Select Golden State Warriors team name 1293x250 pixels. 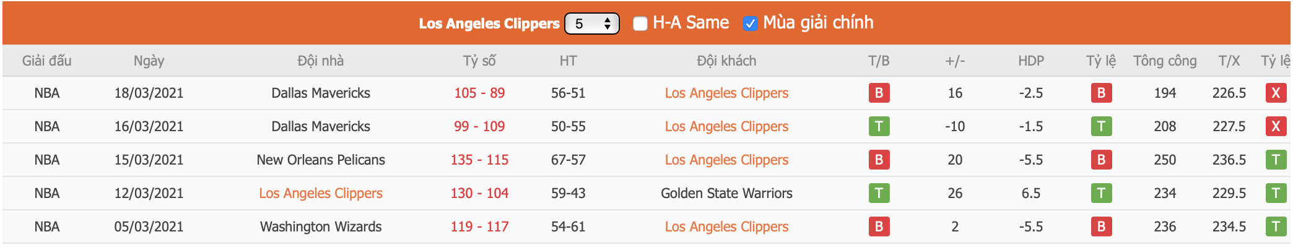(726, 193)
